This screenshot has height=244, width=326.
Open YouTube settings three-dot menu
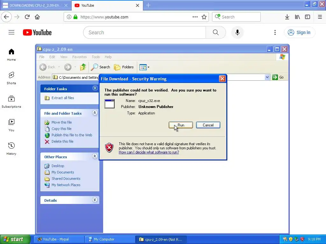pyautogui.click(x=275, y=33)
